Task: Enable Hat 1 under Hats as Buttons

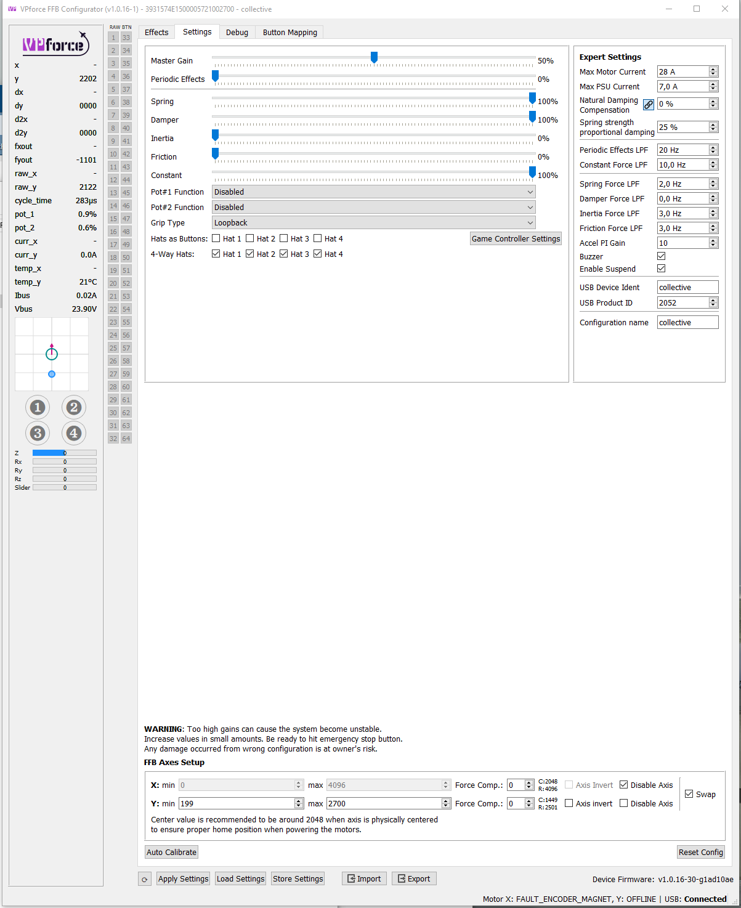Action: pyautogui.click(x=216, y=238)
